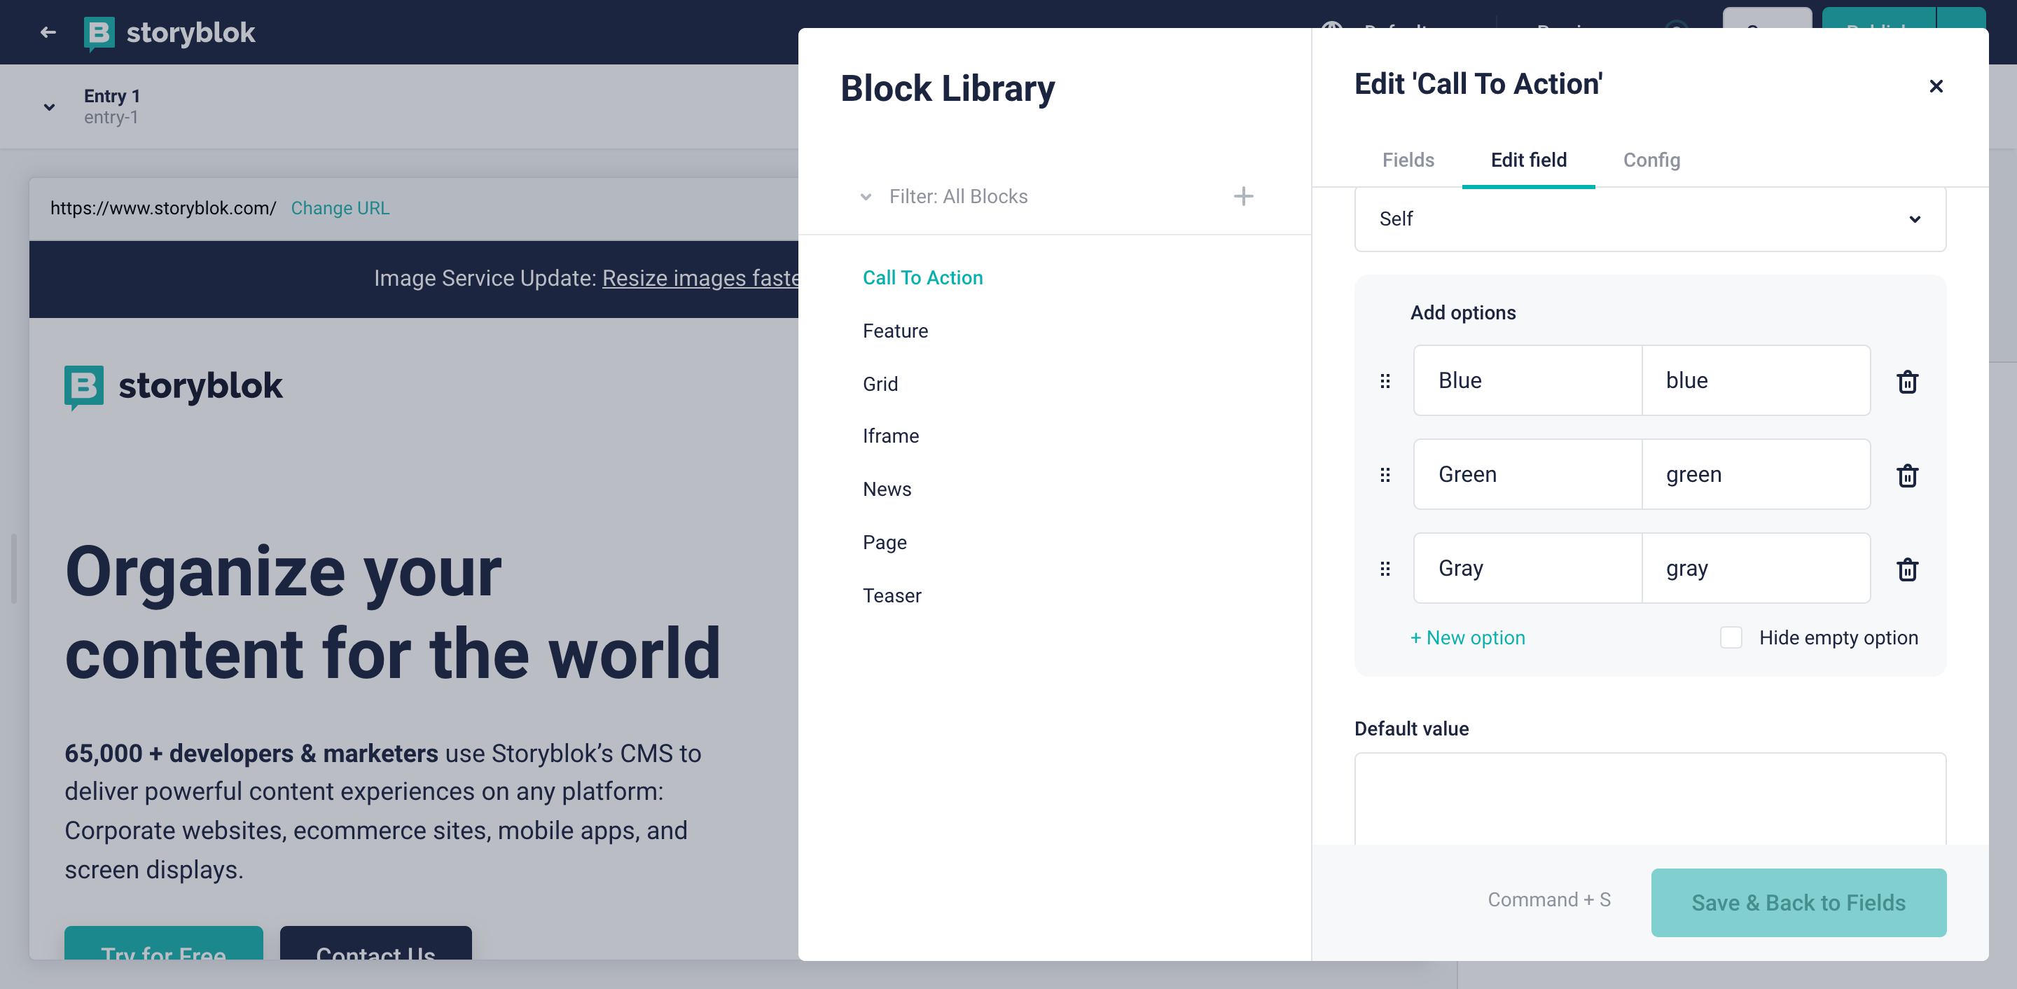Close the Edit 'Call To Action' dialog
Image resolution: width=2017 pixels, height=989 pixels.
click(1936, 86)
